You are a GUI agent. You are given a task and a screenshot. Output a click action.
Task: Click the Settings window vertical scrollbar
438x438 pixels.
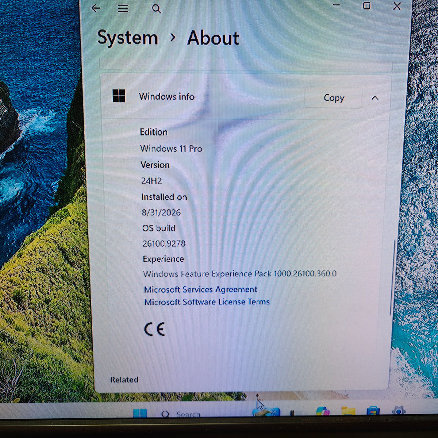tap(392, 277)
